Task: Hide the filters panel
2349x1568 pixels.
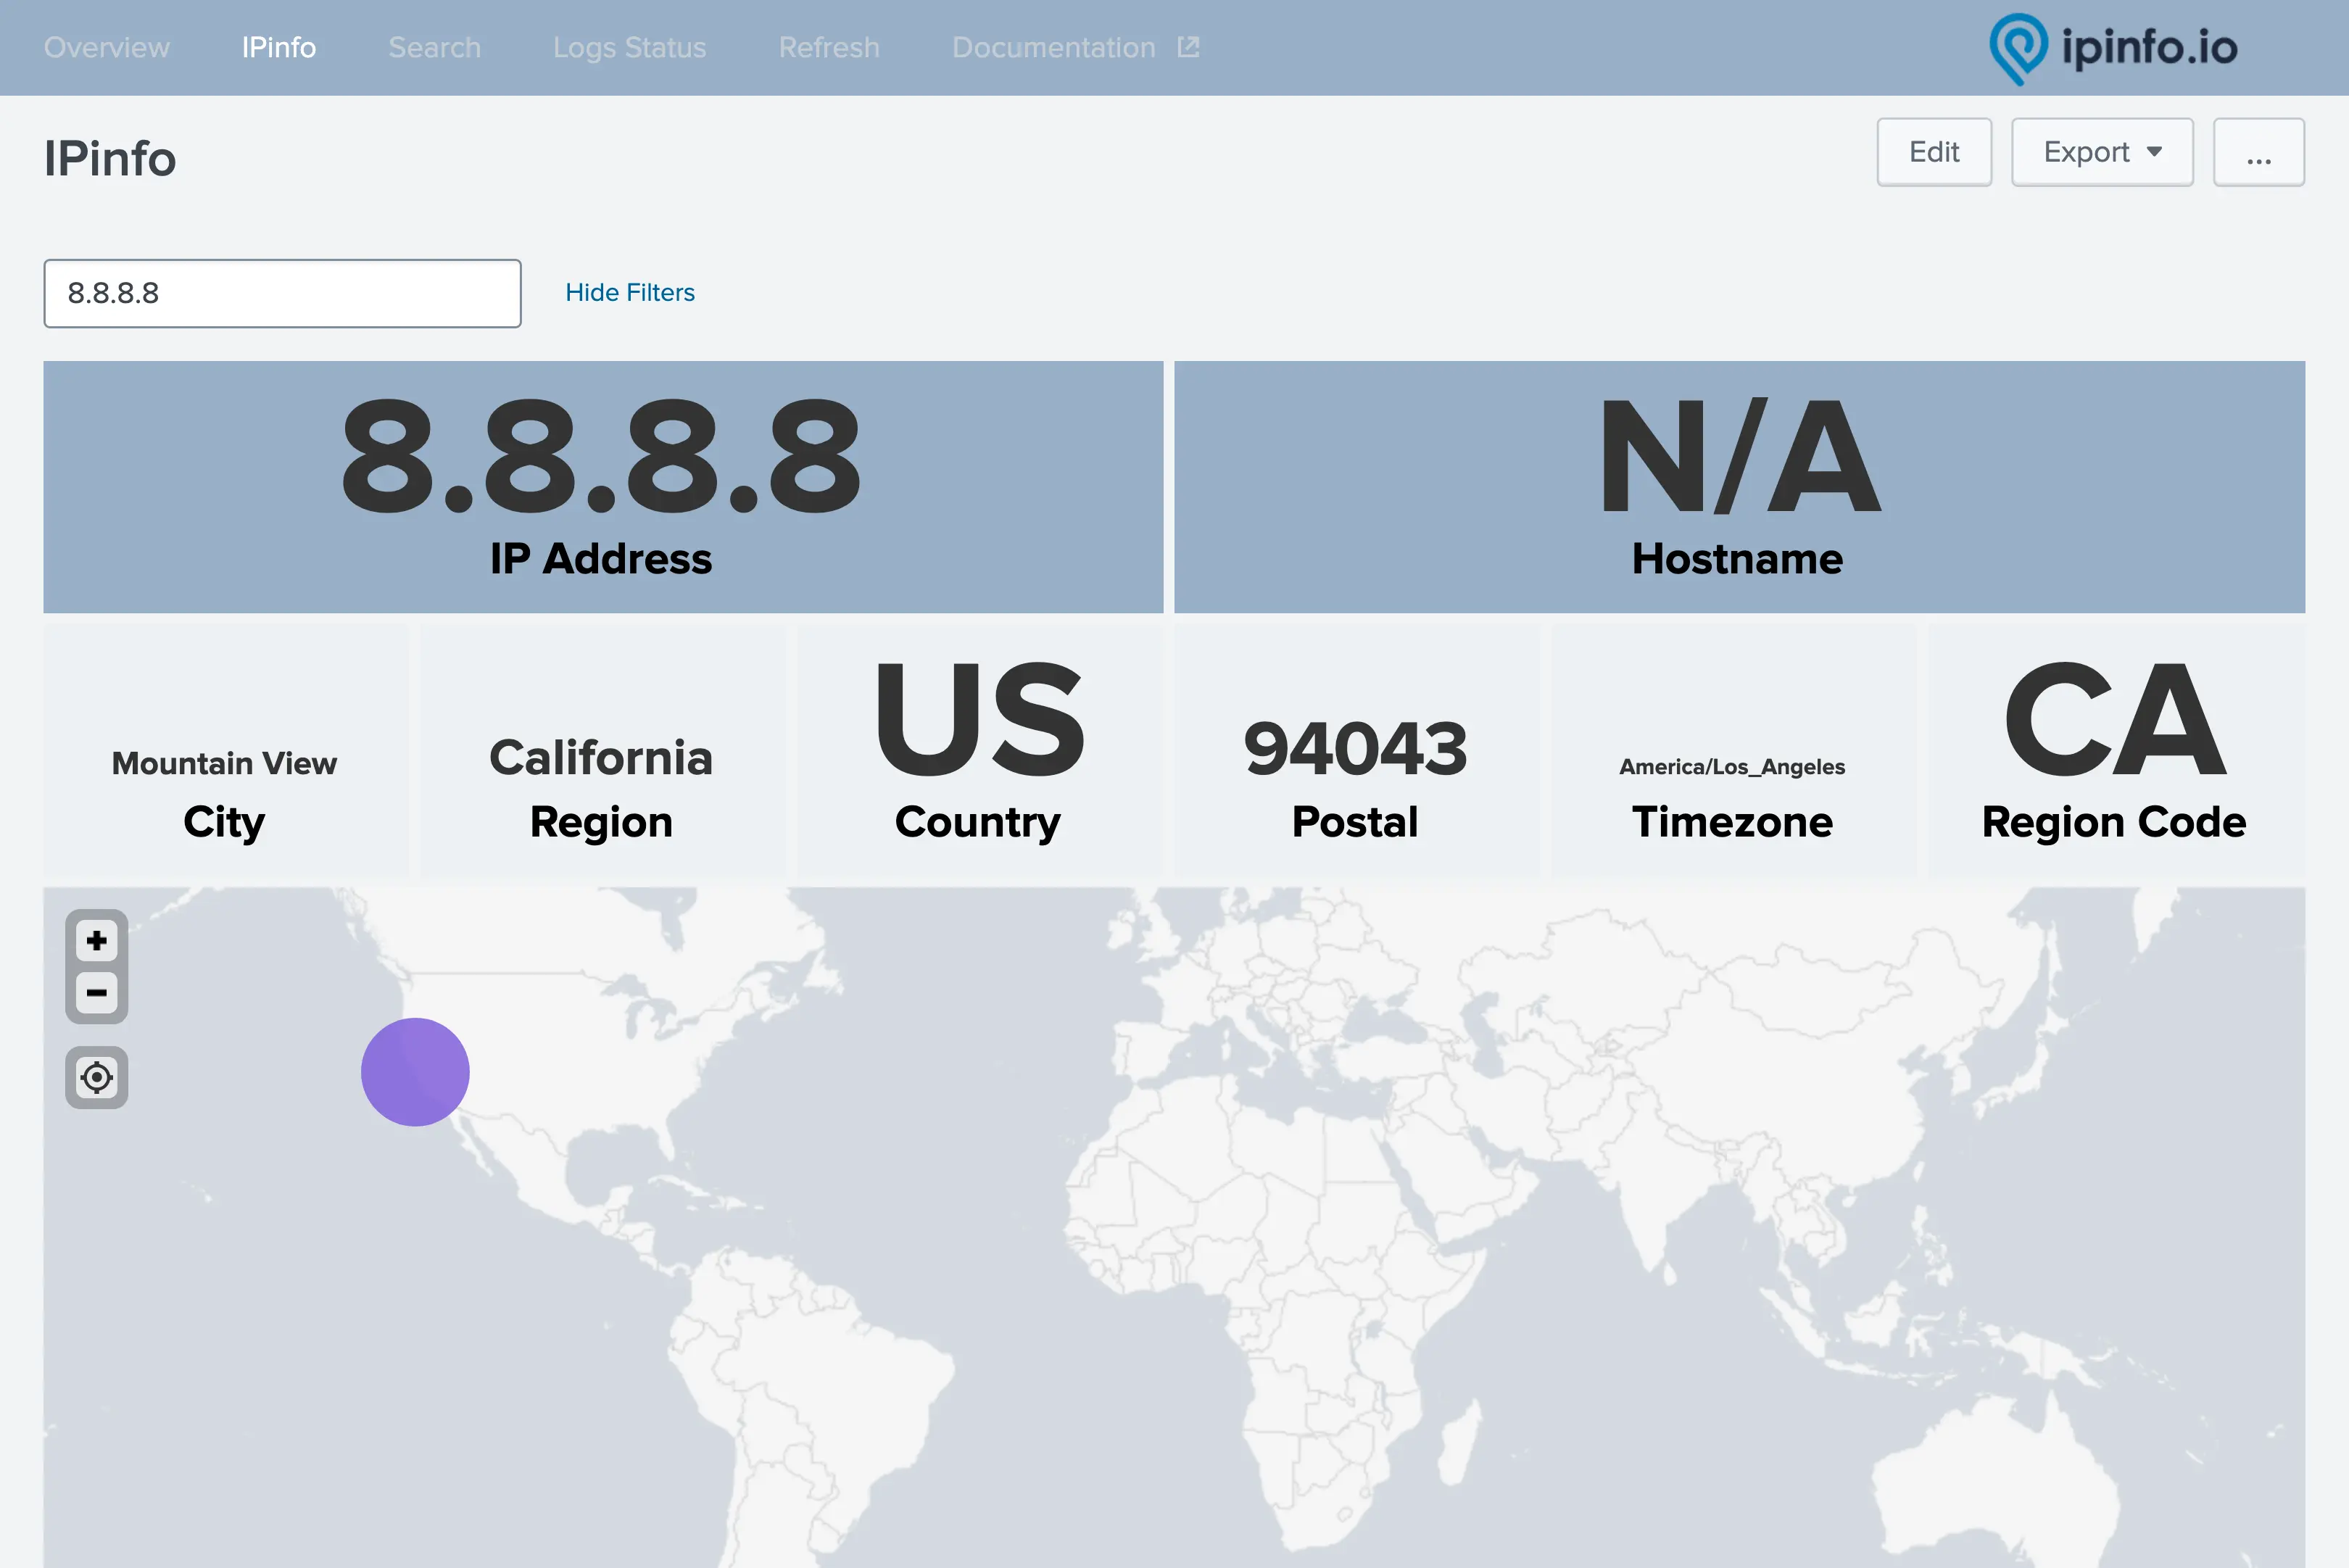Action: click(x=629, y=292)
